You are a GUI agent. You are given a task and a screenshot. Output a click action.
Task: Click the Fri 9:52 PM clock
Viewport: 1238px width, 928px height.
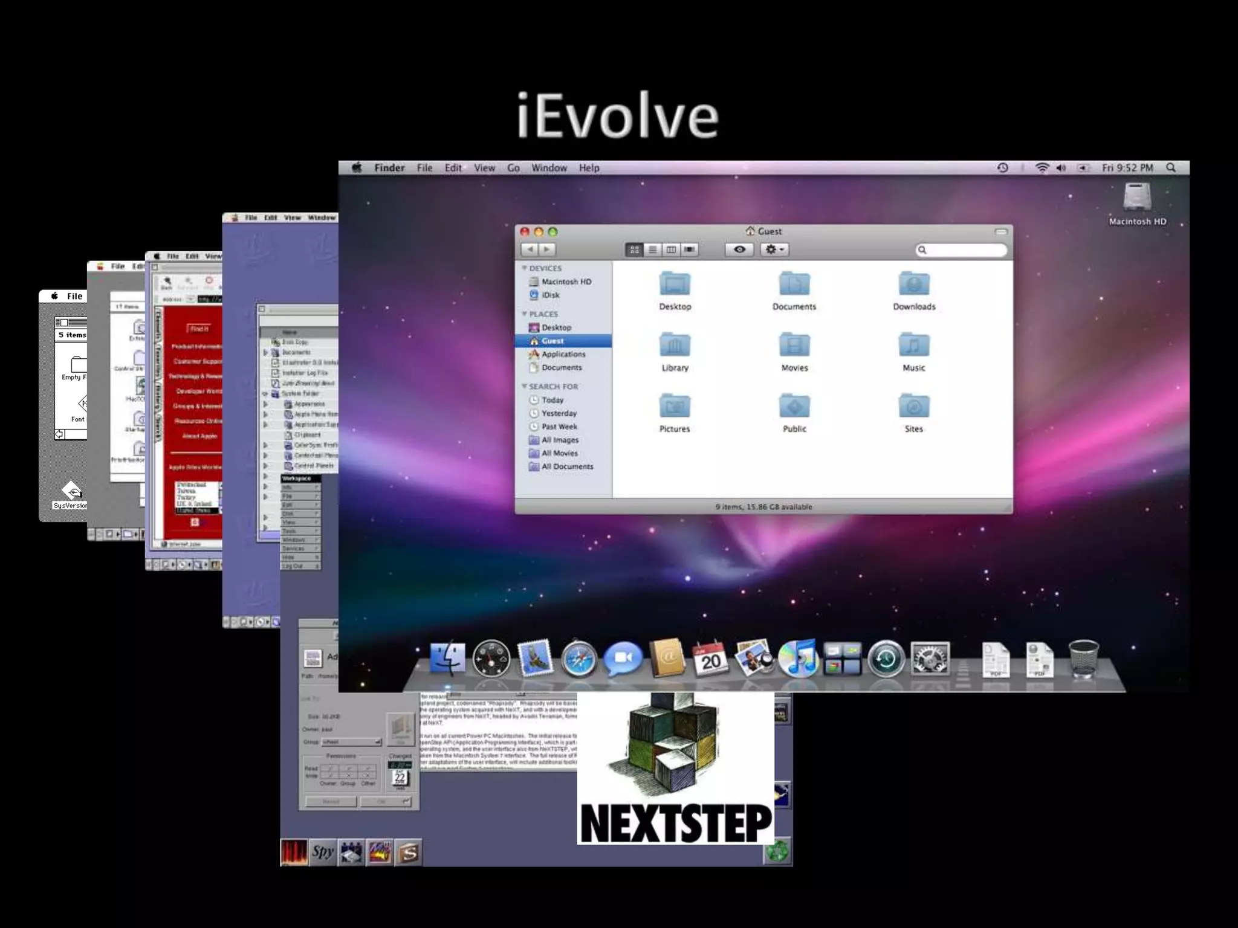click(x=1127, y=168)
